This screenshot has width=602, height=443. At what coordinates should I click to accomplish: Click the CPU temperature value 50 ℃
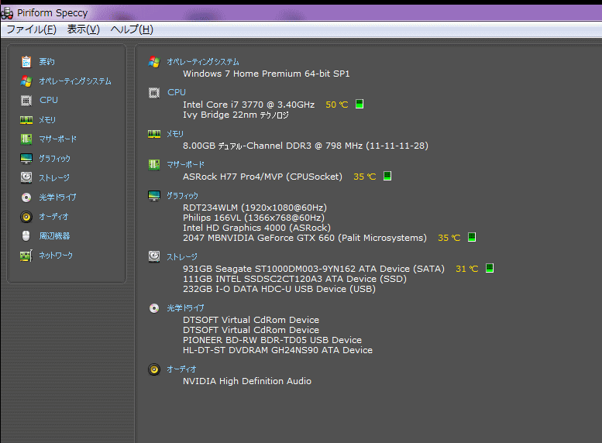[337, 105]
